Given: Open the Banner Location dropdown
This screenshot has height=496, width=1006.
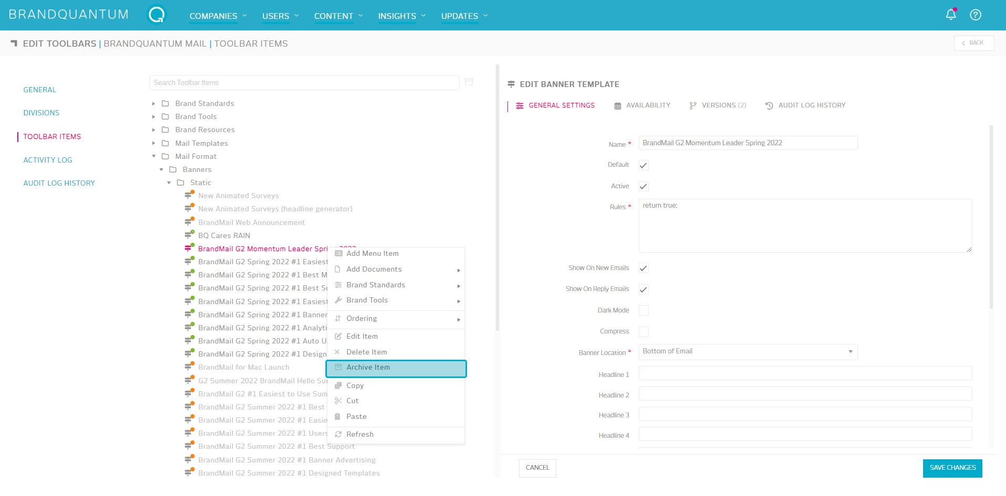Looking at the screenshot, I should (748, 352).
